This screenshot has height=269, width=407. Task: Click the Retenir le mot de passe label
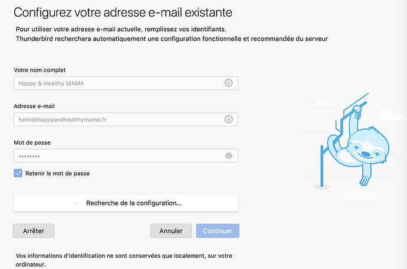[57, 174]
